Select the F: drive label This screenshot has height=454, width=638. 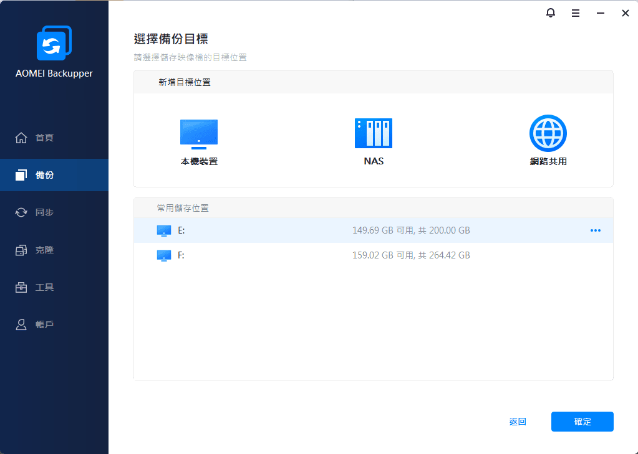pos(181,255)
